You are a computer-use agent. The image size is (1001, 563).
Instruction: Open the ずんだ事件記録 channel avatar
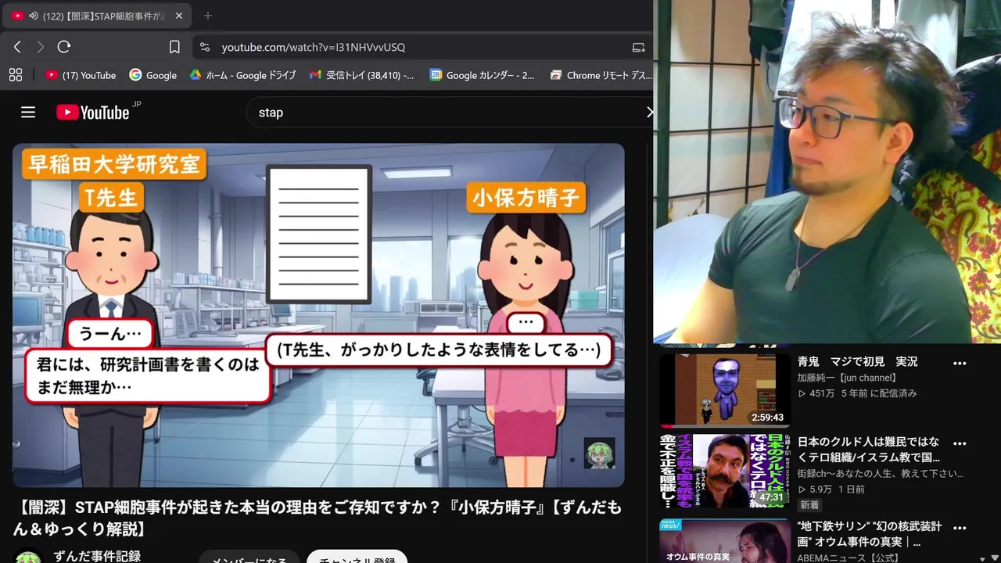[x=28, y=557]
